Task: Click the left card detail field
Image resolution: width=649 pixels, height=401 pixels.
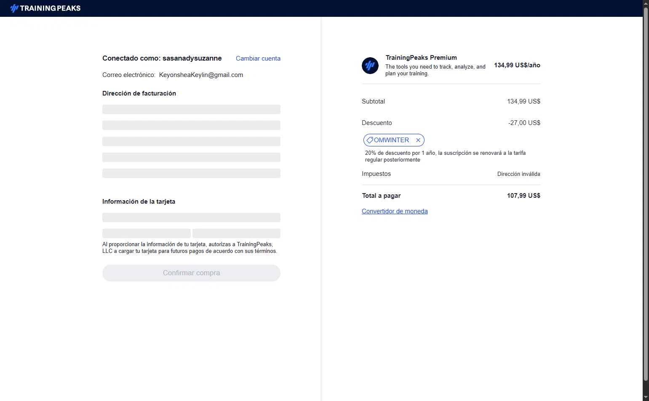Action: click(147, 234)
